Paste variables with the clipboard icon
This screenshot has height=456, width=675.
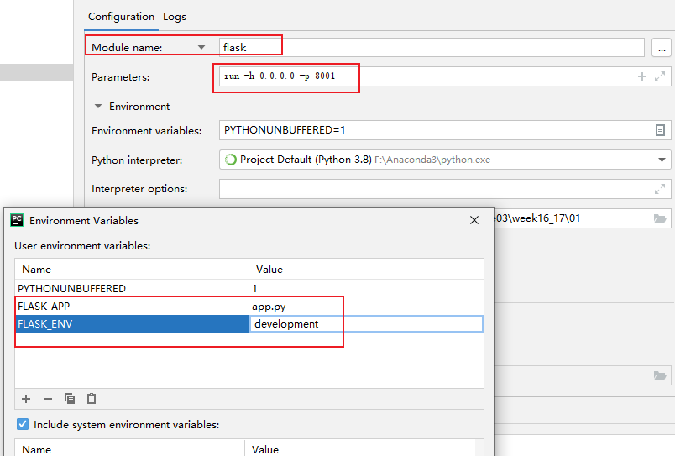92,399
